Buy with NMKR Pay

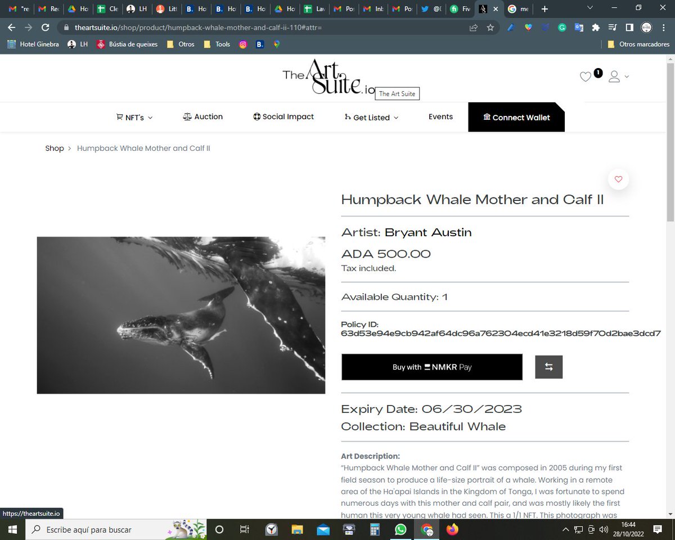coord(432,367)
